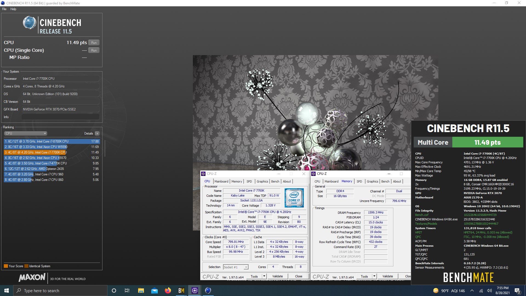Click the taskbar search box

coord(60,291)
